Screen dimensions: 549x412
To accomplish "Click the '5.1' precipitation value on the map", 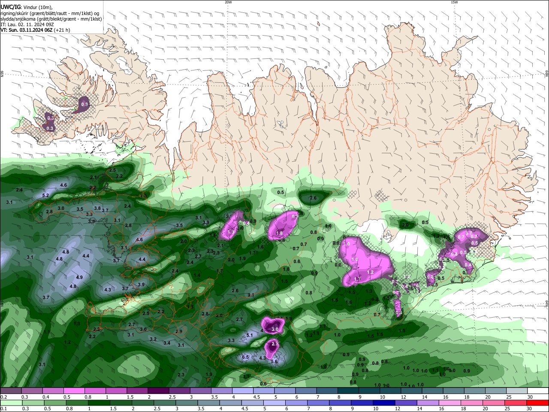I will [x=250, y=335].
